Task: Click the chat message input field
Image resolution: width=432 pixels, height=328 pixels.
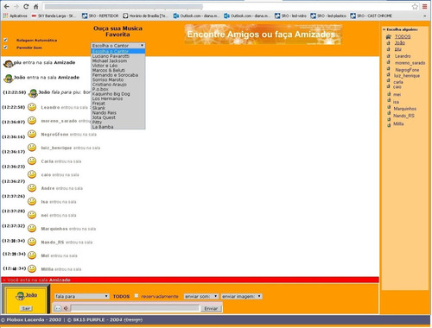Action: (x=135, y=308)
